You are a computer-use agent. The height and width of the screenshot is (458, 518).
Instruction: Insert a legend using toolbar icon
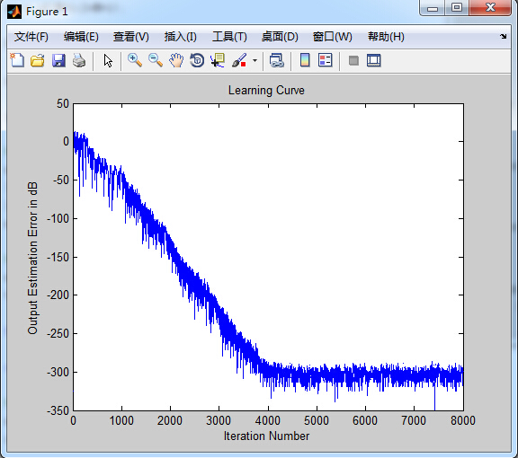click(325, 60)
